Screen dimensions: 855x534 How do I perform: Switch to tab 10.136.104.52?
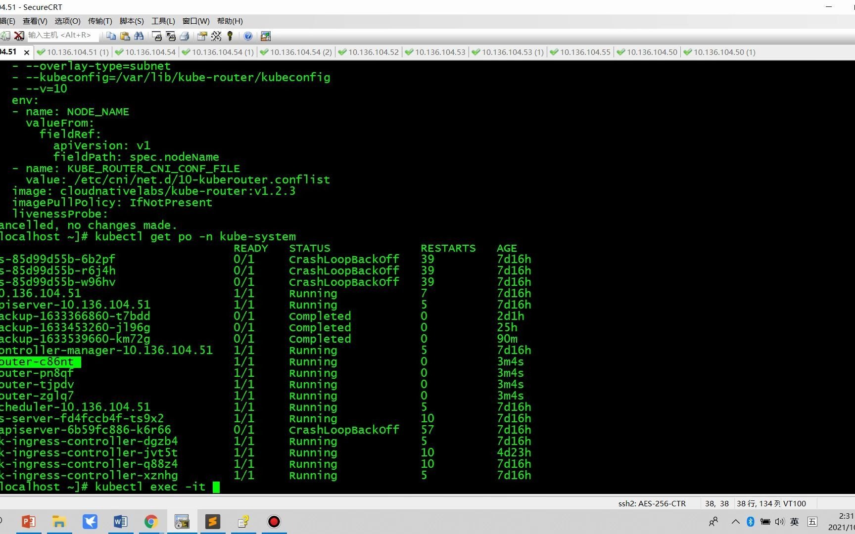(369, 52)
